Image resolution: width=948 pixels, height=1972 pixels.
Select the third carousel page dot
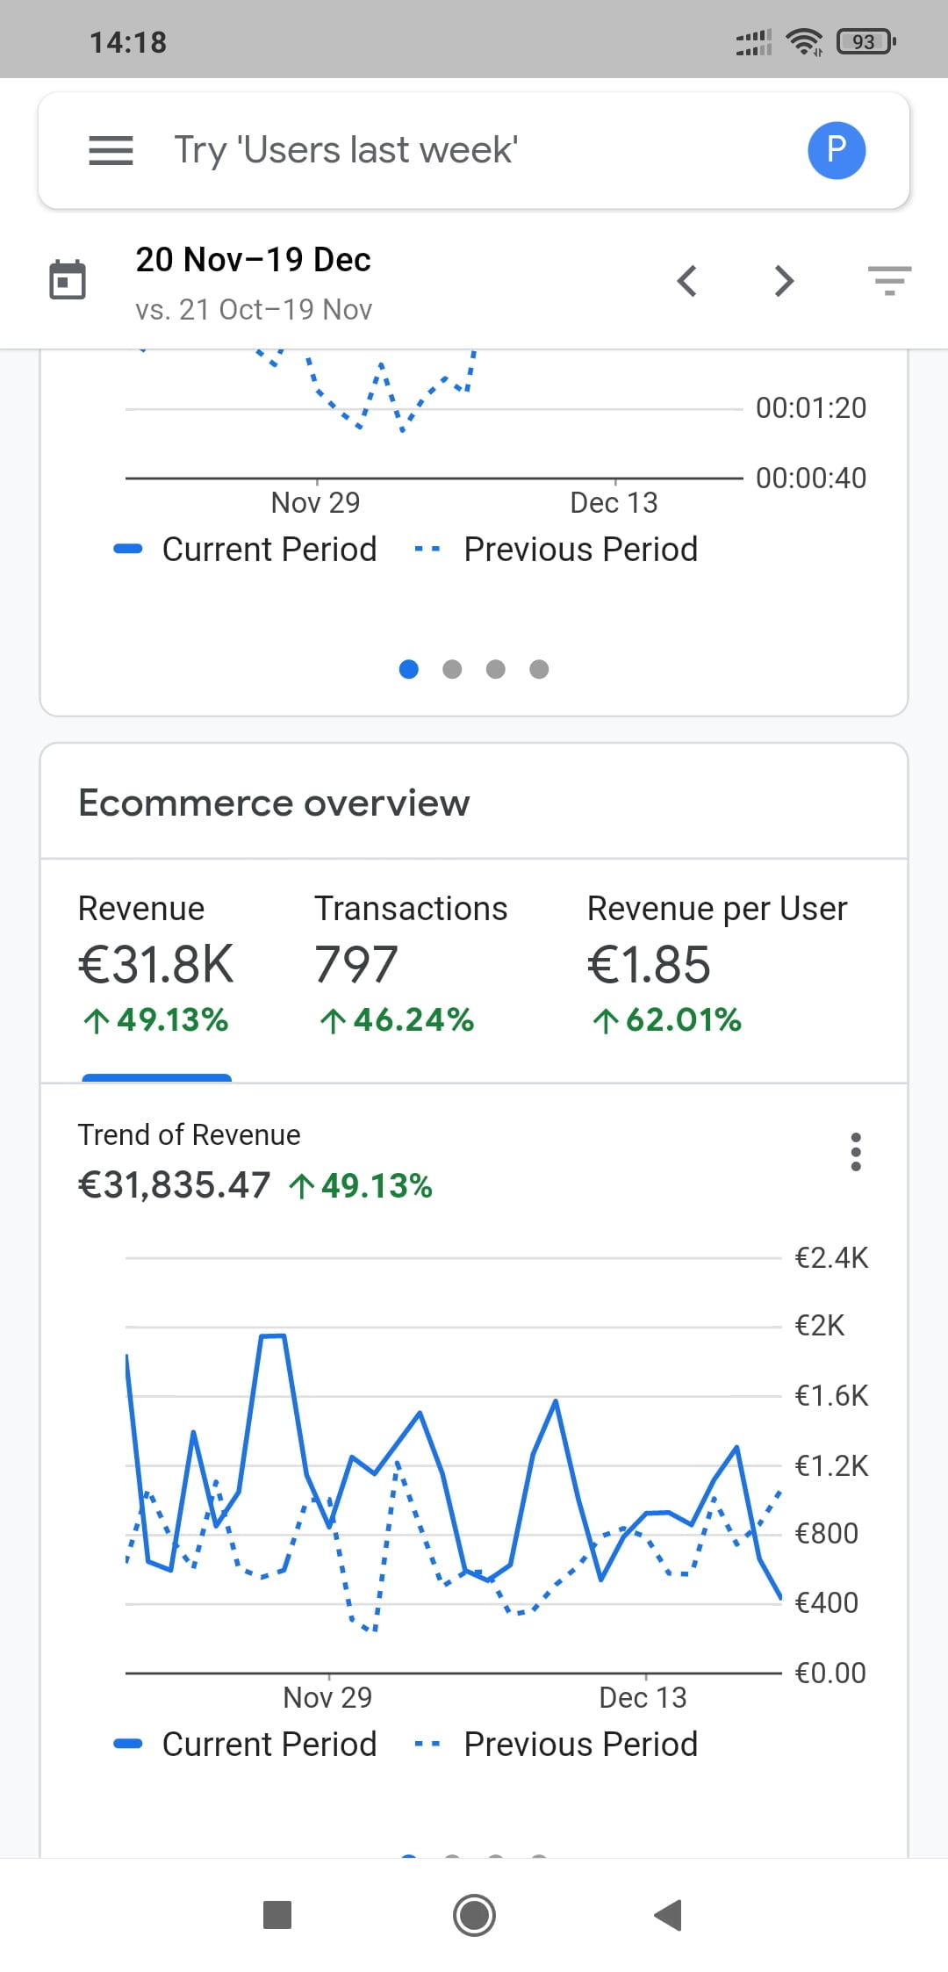pos(496,670)
